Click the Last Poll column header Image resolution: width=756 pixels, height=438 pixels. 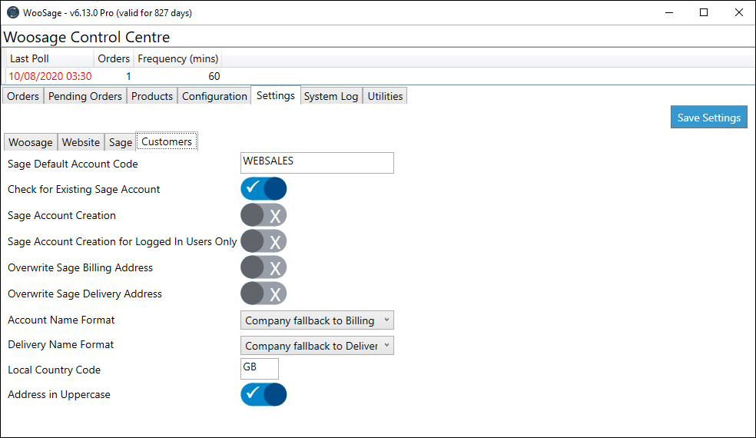pyautogui.click(x=51, y=58)
